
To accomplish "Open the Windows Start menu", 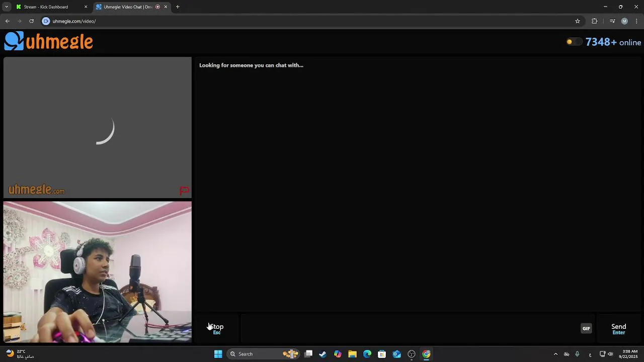I will pos(218,354).
